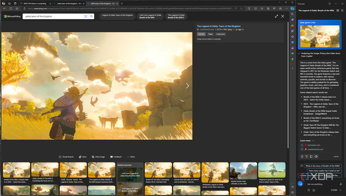Open the Copilot icon in Edge sidebar
The width and height of the screenshot is (346, 196).
(x=292, y=9)
